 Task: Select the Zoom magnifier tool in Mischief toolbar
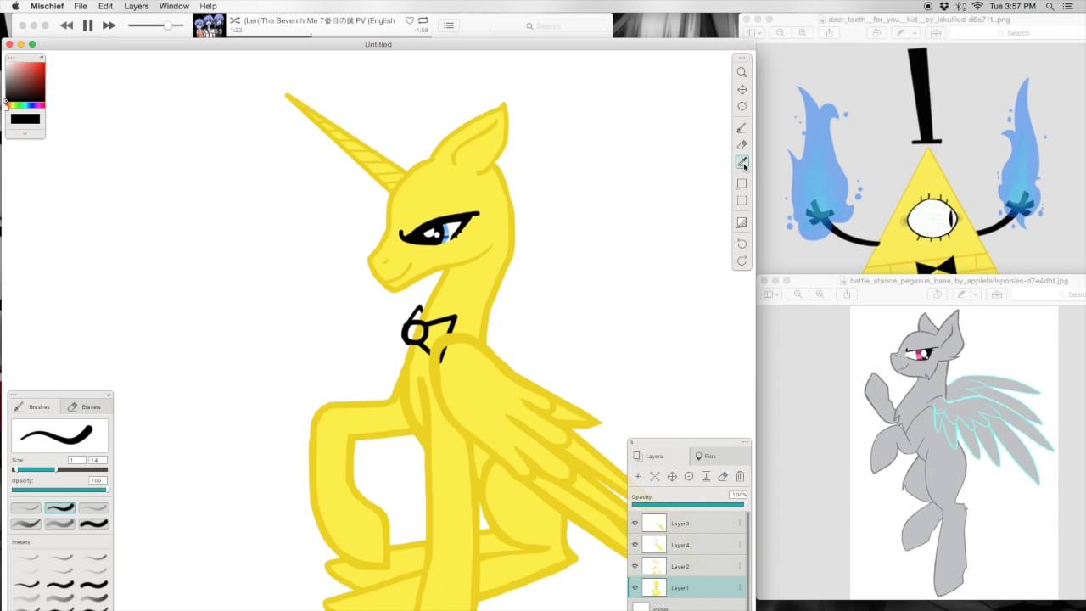(x=742, y=72)
